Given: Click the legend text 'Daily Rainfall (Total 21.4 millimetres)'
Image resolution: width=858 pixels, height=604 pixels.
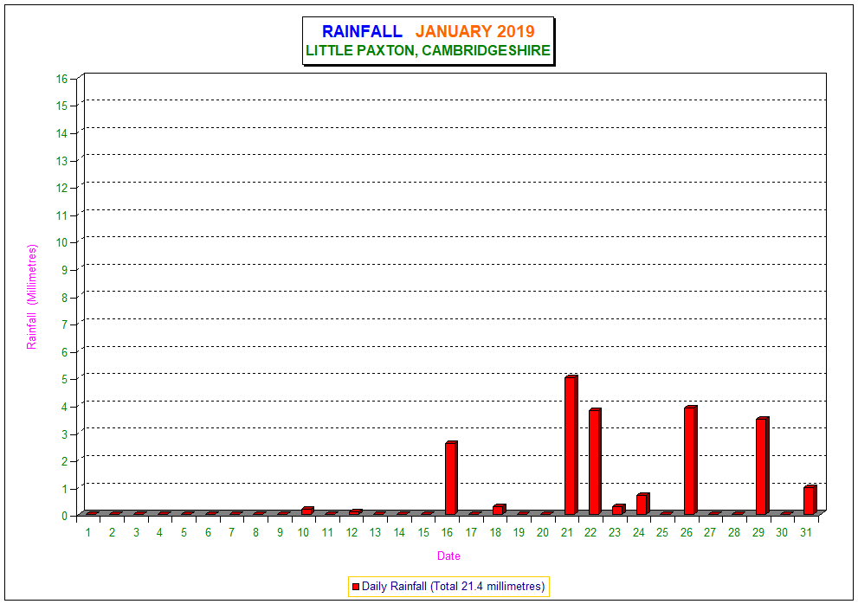Looking at the screenshot, I should coord(453,587).
